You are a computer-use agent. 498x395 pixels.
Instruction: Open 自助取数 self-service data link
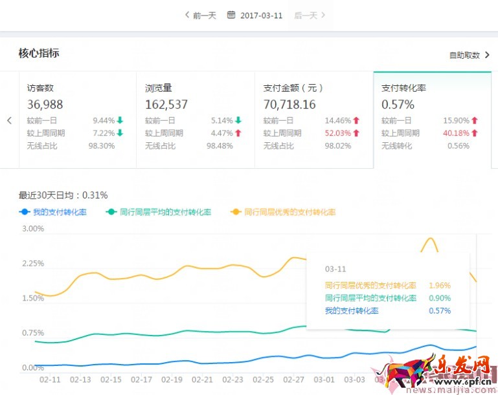coord(465,56)
